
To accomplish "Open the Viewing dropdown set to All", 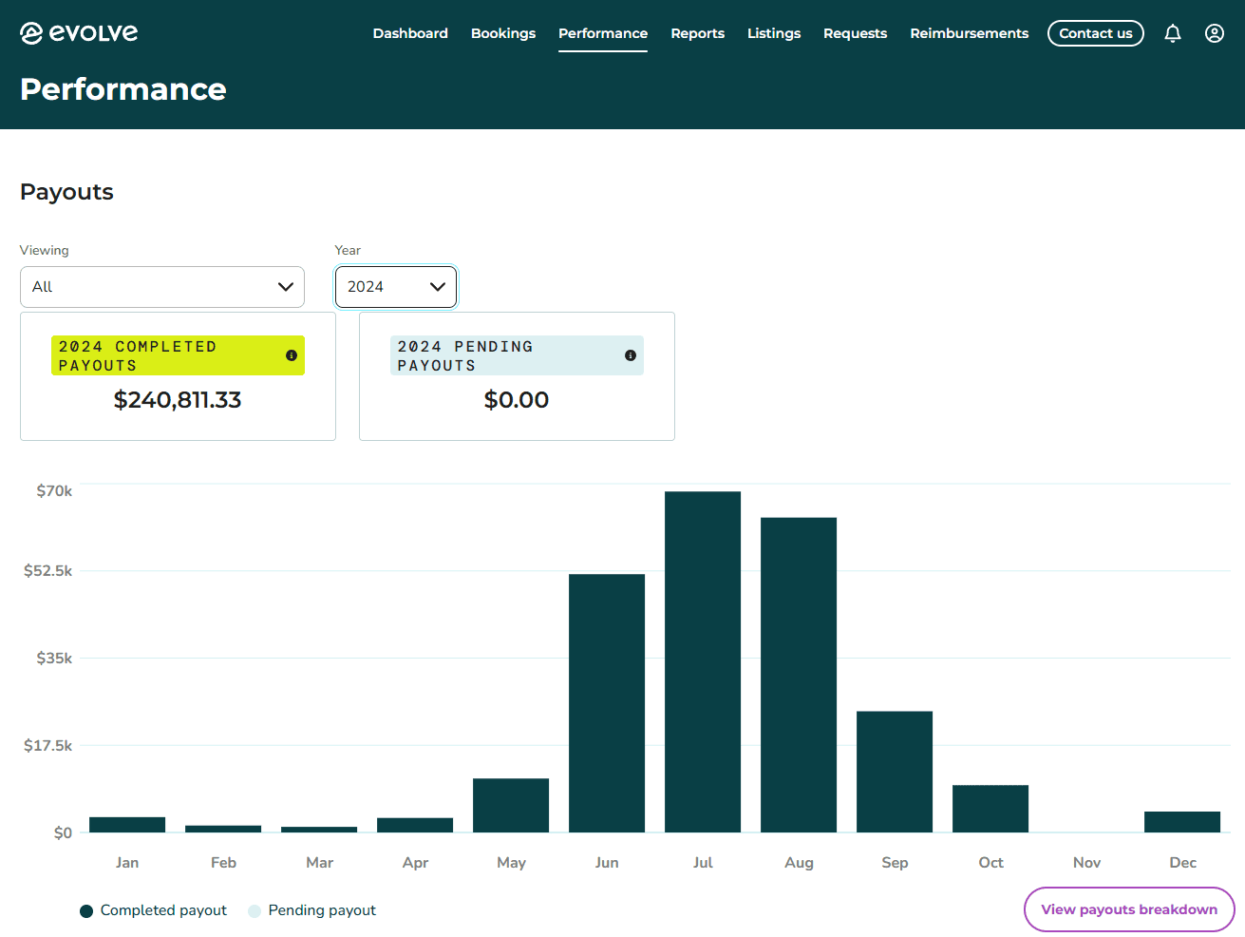I will pyautogui.click(x=162, y=287).
